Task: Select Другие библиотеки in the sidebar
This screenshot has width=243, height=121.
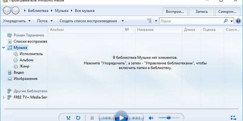Action: [x=30, y=91]
